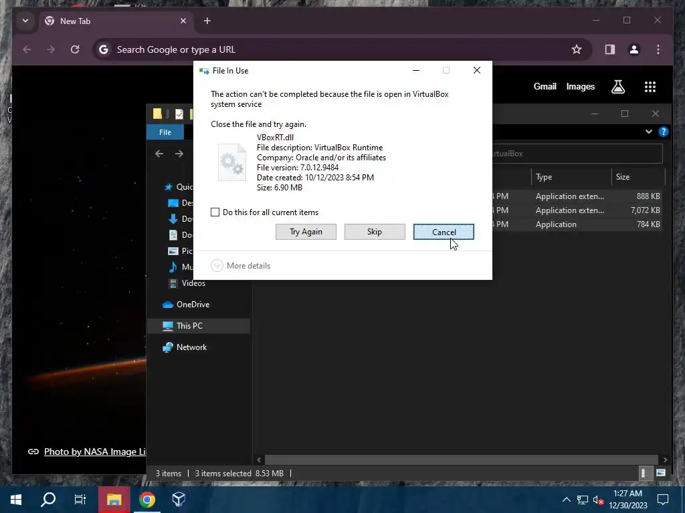Open OneDrive in the navigation pane
The width and height of the screenshot is (685, 513).
click(193, 305)
